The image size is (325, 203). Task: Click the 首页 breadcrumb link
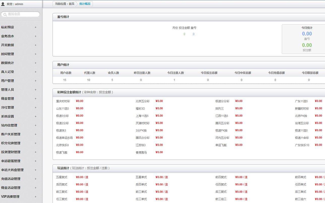(x=72, y=4)
